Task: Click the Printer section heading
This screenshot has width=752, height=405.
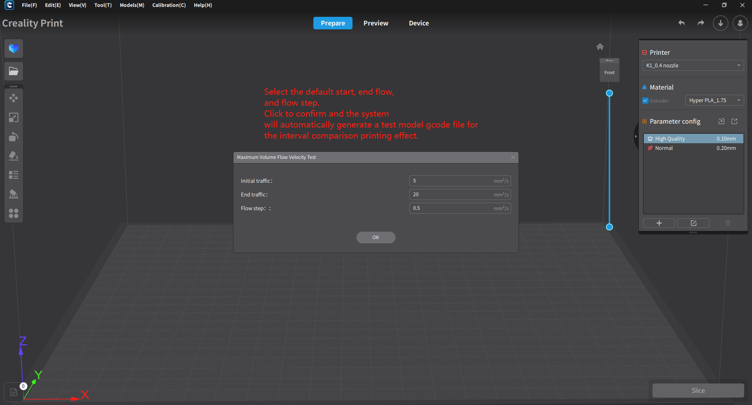Action: click(660, 52)
